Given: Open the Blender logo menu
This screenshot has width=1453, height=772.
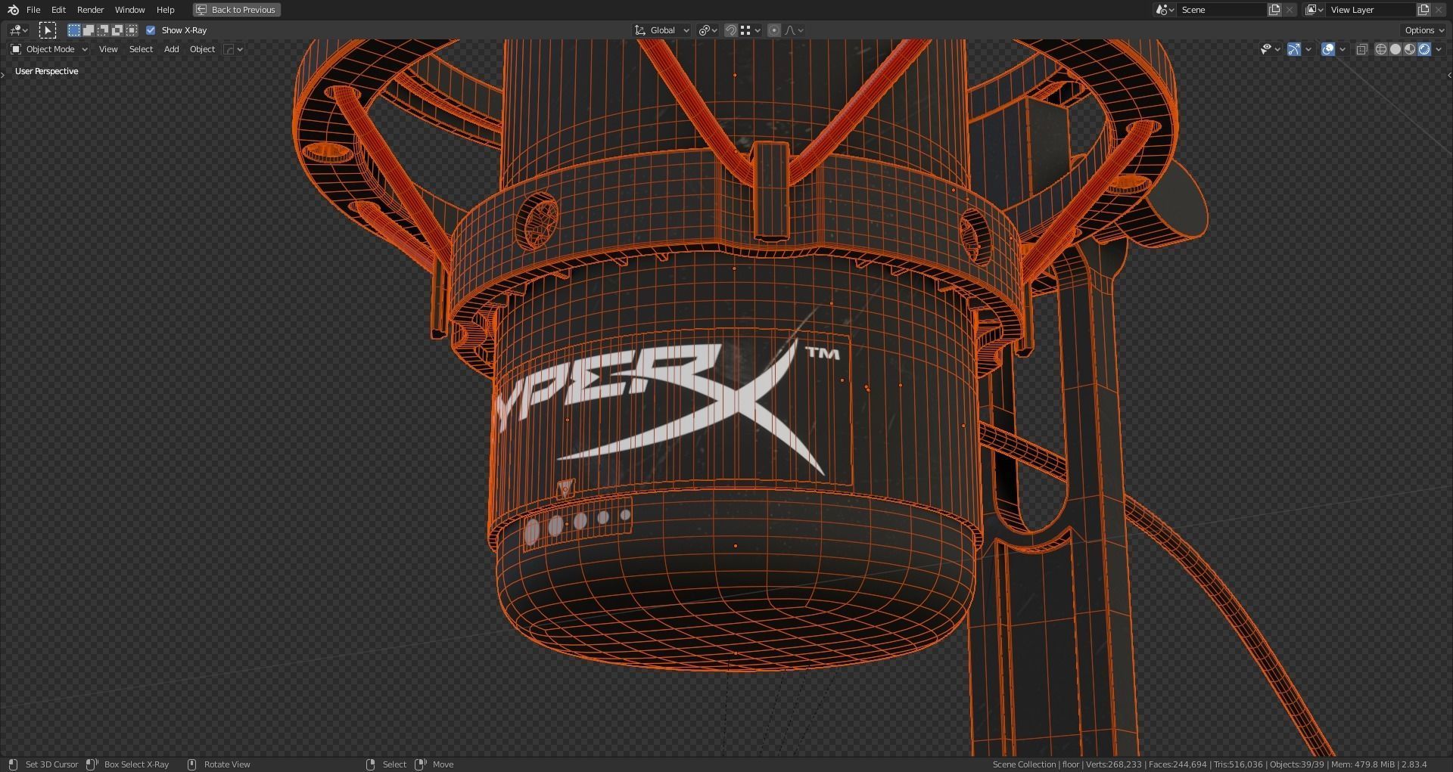Looking at the screenshot, I should (x=13, y=10).
